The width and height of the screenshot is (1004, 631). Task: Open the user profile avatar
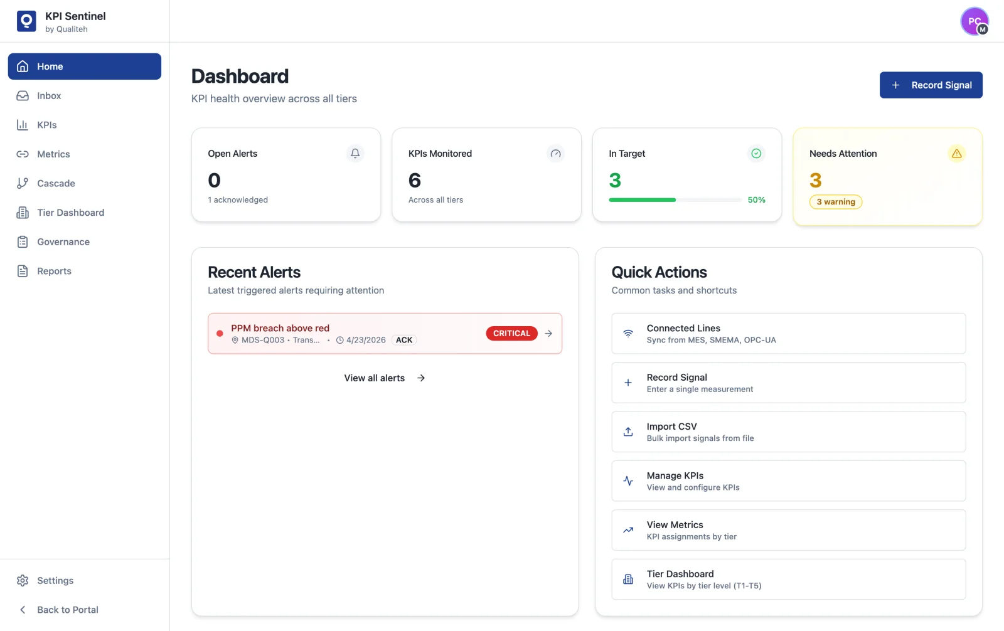point(975,21)
